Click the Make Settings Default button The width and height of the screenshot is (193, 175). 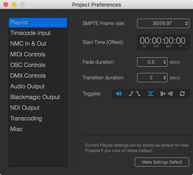pyautogui.click(x=162, y=162)
